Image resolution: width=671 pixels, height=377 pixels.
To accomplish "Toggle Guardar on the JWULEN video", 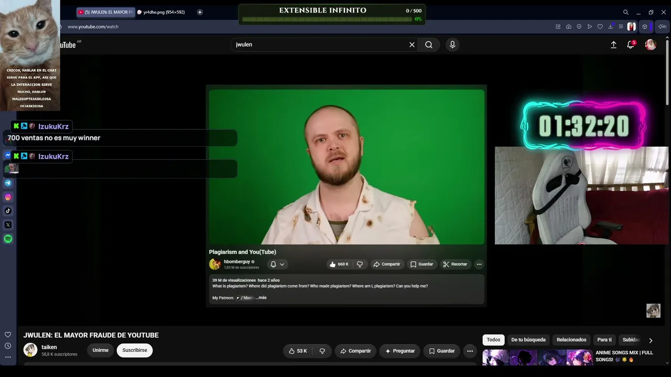I will coord(442,351).
